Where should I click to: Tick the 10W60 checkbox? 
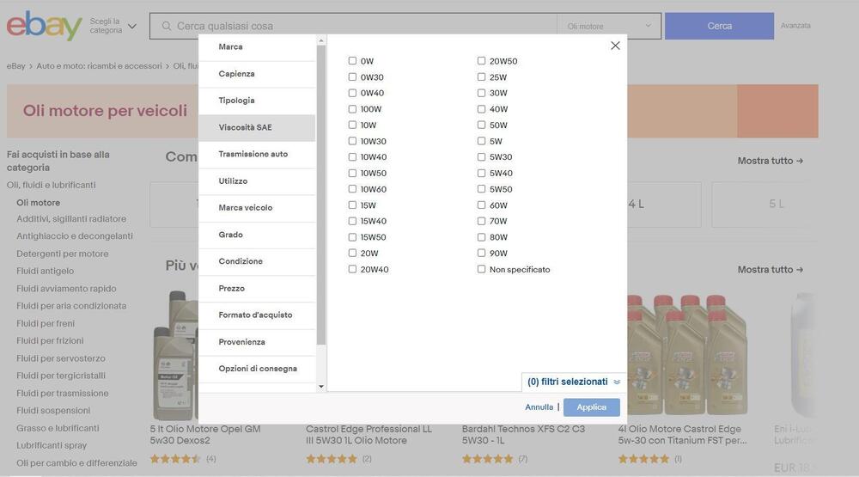point(352,188)
